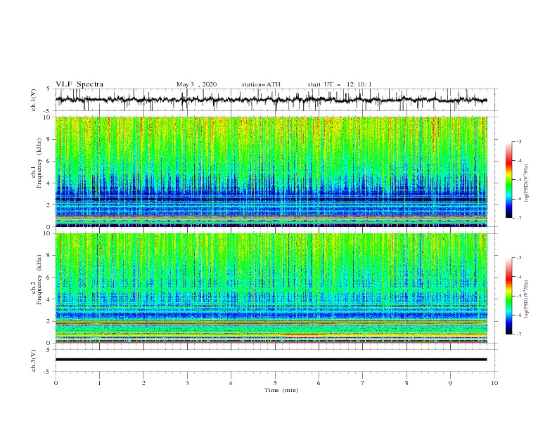
Task: Click the "8" kHz tick on ch.1 axis
Action: pyautogui.click(x=49, y=139)
